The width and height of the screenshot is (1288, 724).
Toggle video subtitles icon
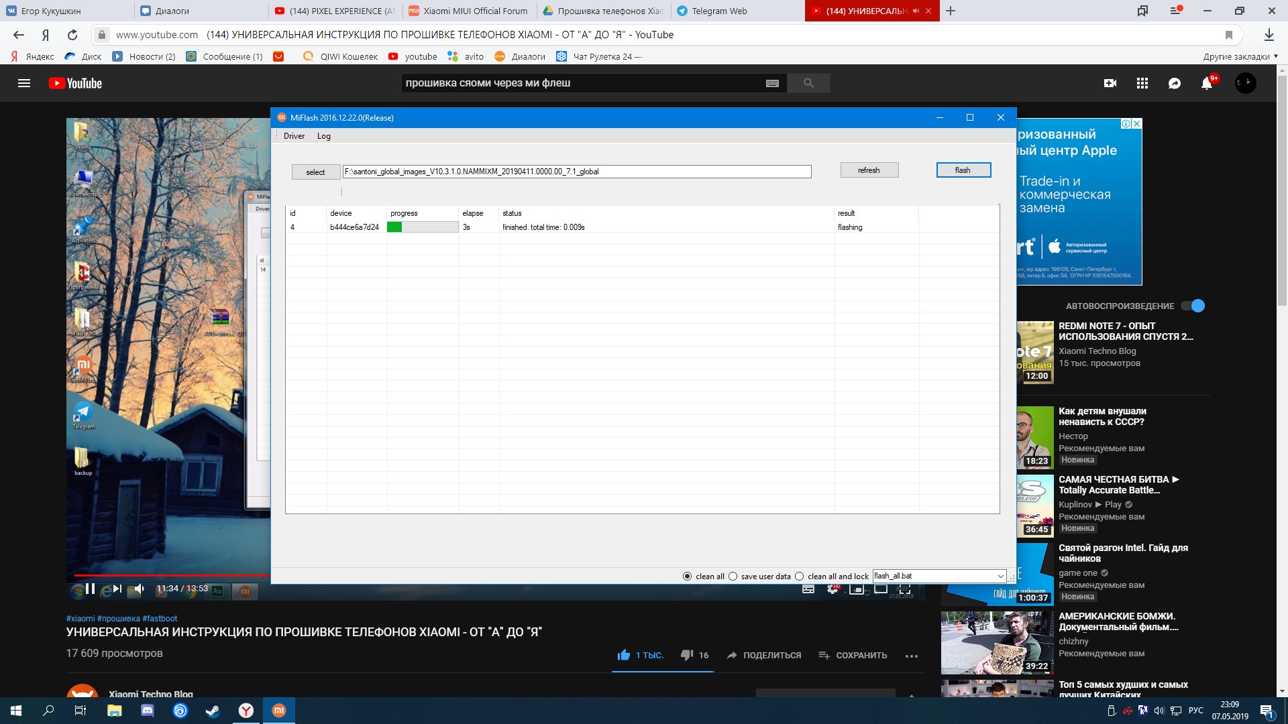tap(808, 589)
